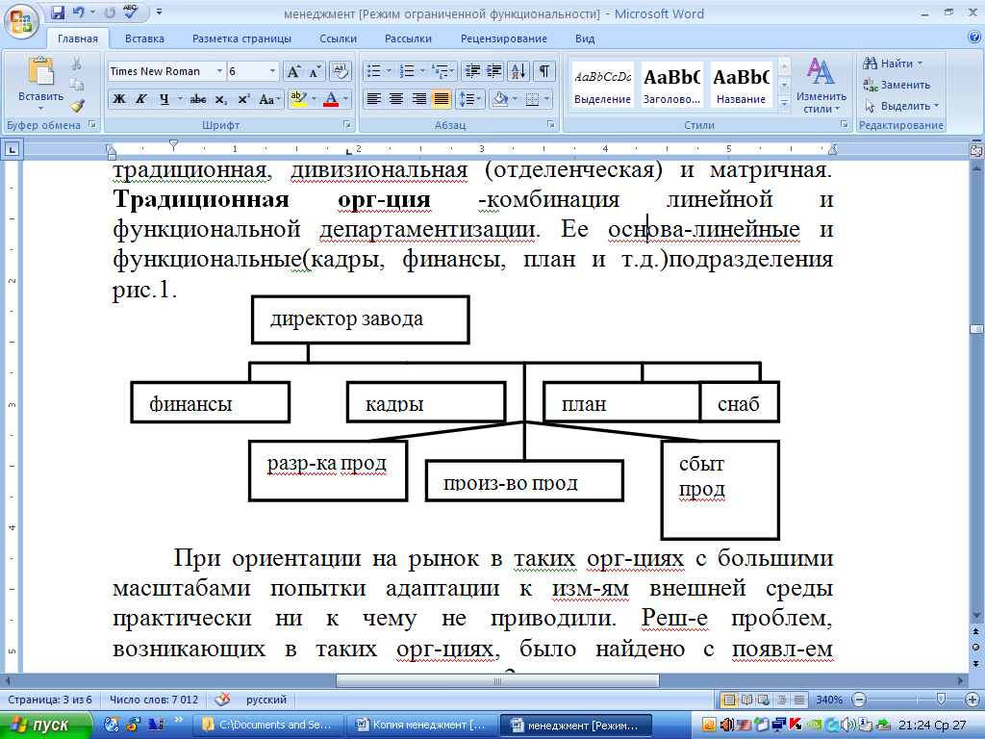Screen dimensions: 985x739
Task: Sort text alphabetically
Action: click(x=518, y=71)
